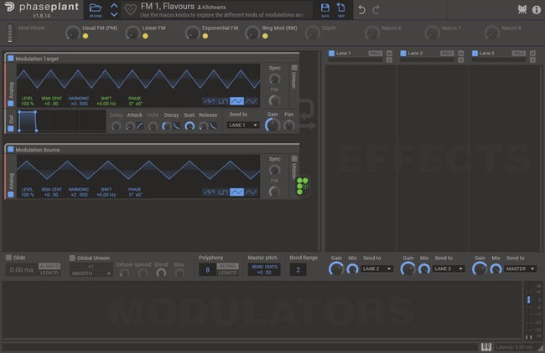Click the POLY button on Lane 1
The height and width of the screenshot is (353, 545).
(376, 54)
